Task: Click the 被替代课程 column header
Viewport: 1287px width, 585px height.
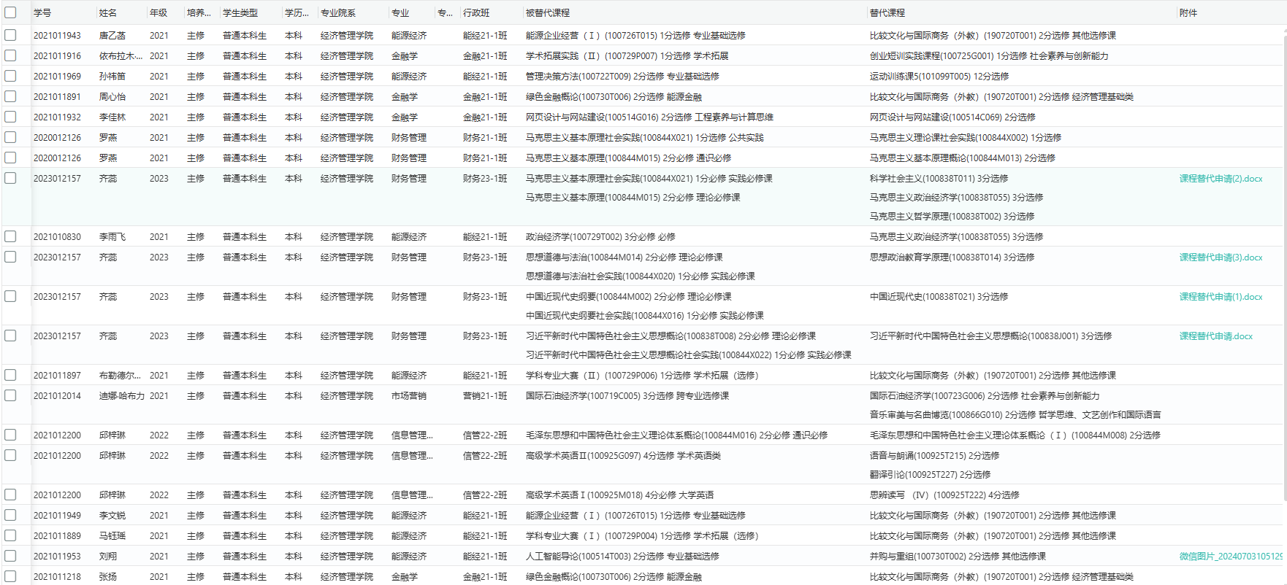Action: (548, 13)
